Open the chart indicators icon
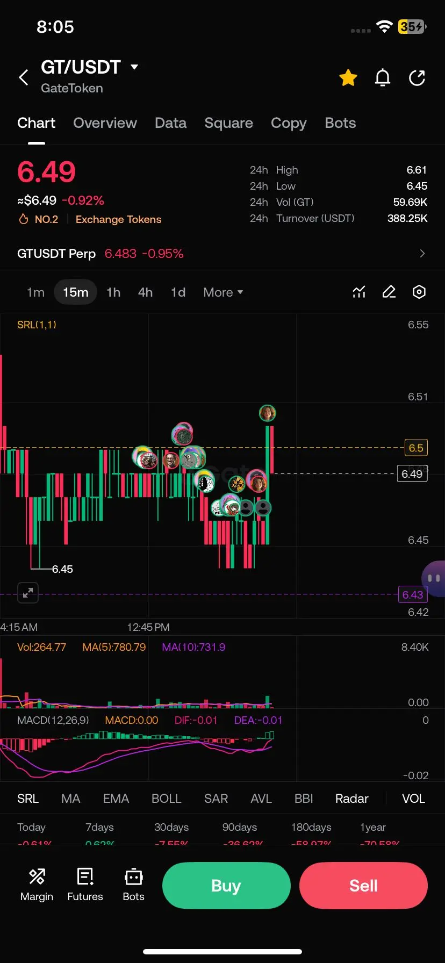This screenshot has width=445, height=963. click(359, 292)
